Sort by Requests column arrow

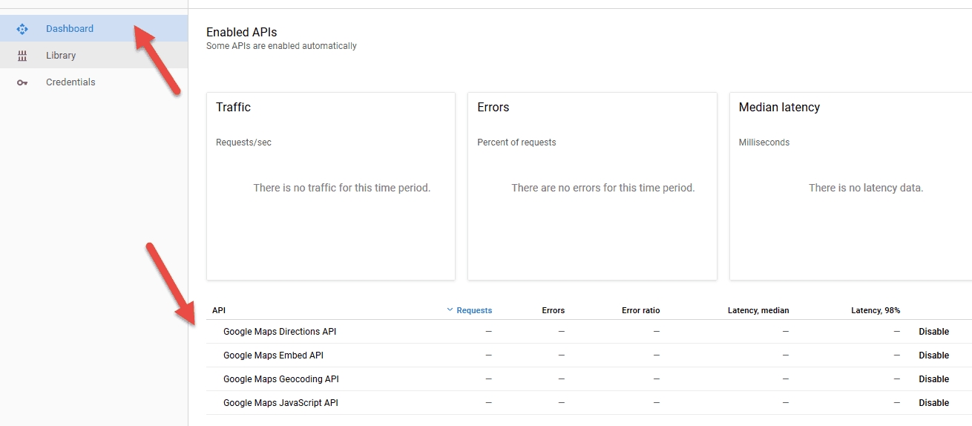click(450, 310)
